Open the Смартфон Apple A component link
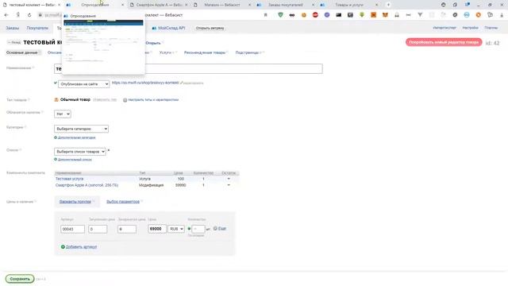Image resolution: width=508 pixels, height=286 pixels. tap(87, 185)
